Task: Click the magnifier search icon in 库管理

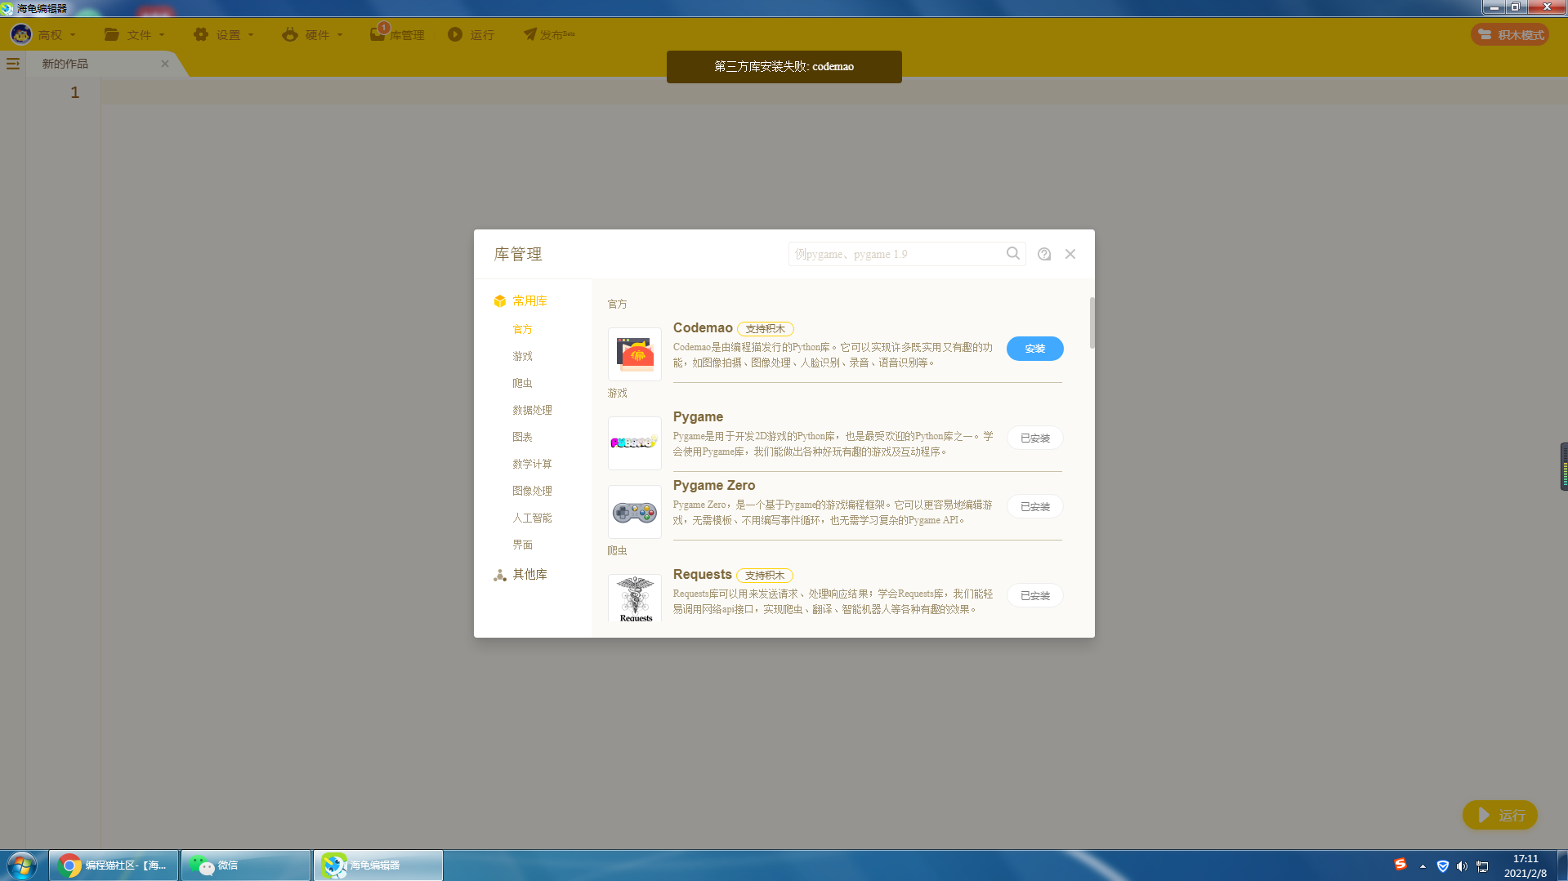Action: 1013,254
